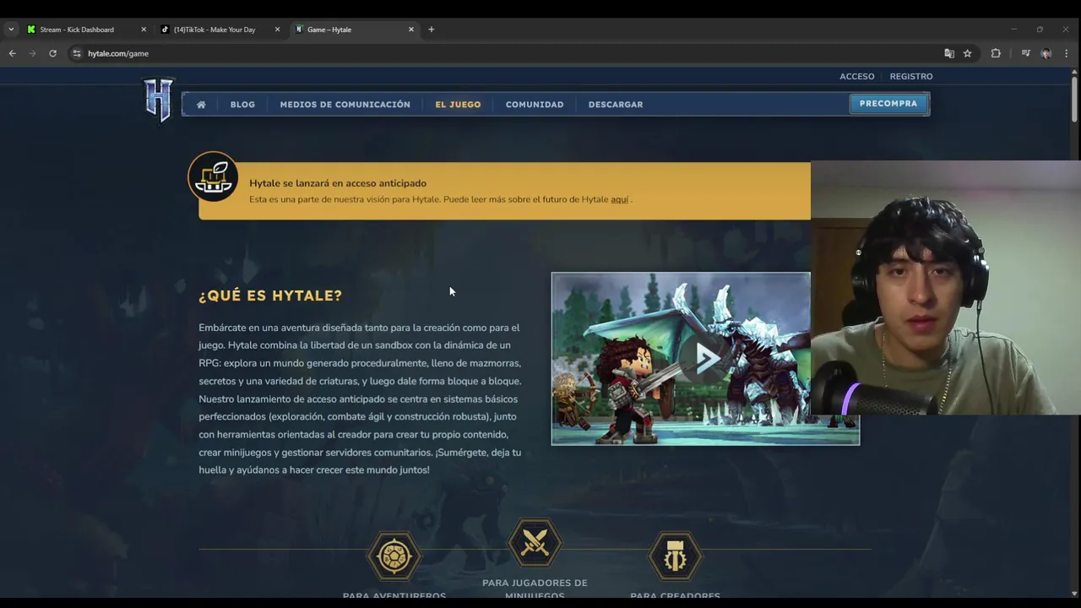Open the BLOG menu item
Screen dimensions: 1081x608
click(242, 105)
